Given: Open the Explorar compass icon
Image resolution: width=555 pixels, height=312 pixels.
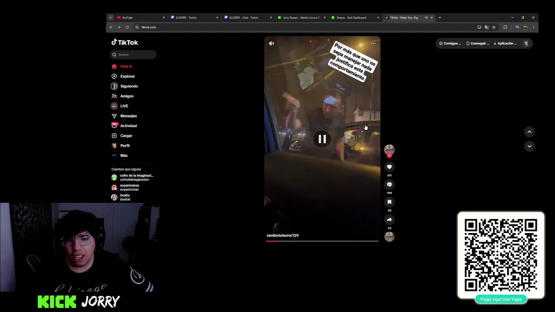Looking at the screenshot, I should (114, 76).
